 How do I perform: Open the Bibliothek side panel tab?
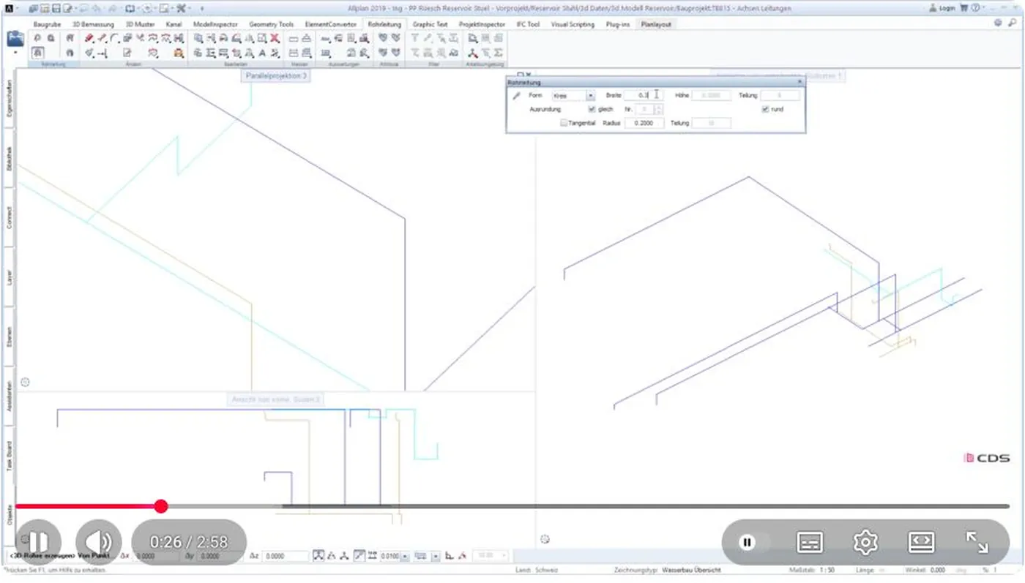[x=10, y=159]
